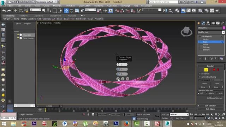Viewport: 226px width, 127px height.
Task: Activate Bind to Space Warp tool
Action: [26, 11]
